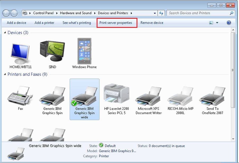Navigate to Hardware and Sound
The width and height of the screenshot is (239, 163).
point(76,13)
